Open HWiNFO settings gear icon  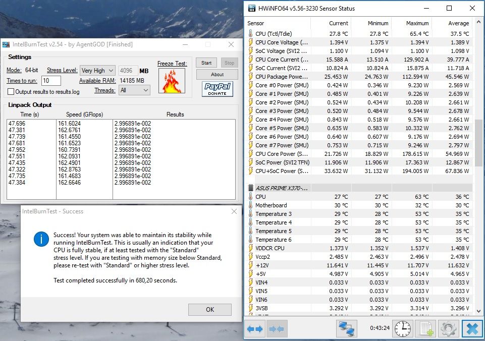[x=448, y=328]
